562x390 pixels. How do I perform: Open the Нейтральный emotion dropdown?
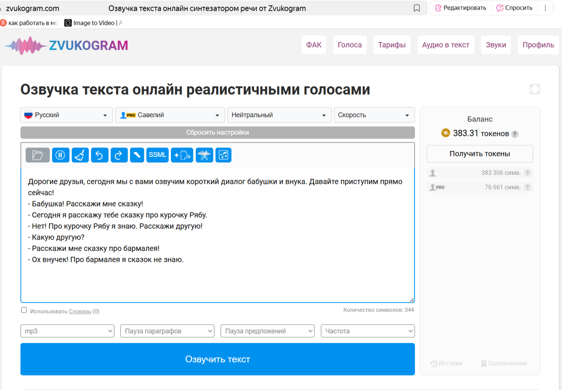click(x=279, y=115)
